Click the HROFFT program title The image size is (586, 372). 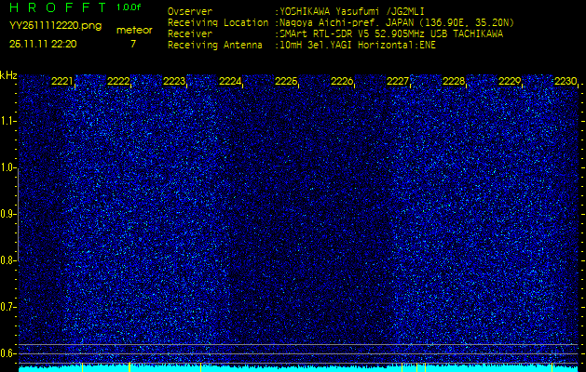point(59,7)
